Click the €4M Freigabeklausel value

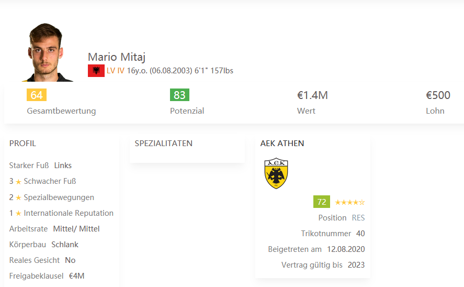coord(77,276)
